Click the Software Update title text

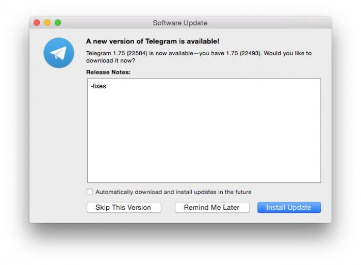point(180,23)
